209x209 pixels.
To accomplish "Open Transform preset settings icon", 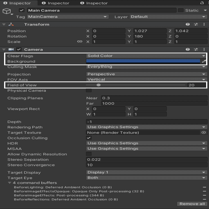I will 196,25.
